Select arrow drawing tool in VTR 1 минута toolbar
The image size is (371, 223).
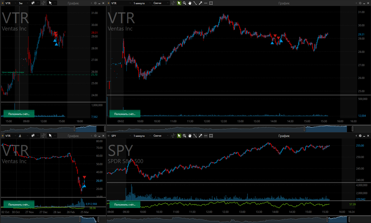(x=200, y=3)
